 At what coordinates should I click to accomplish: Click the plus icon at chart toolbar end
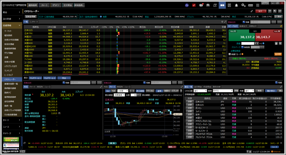click(x=181, y=91)
